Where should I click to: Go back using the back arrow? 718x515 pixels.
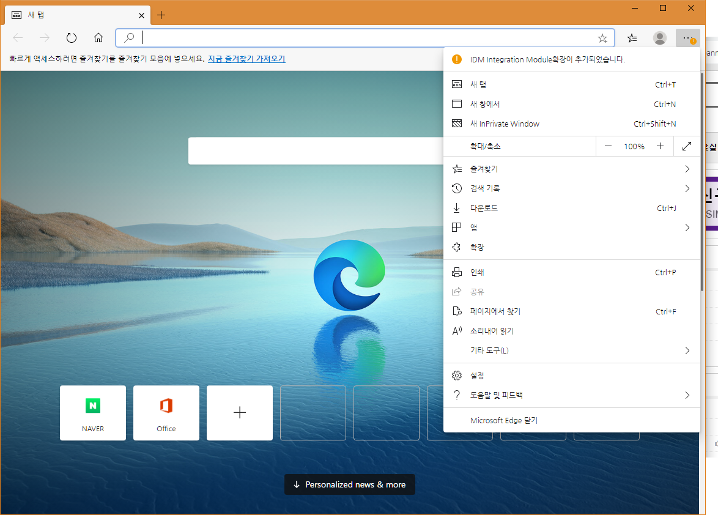pyautogui.click(x=18, y=38)
